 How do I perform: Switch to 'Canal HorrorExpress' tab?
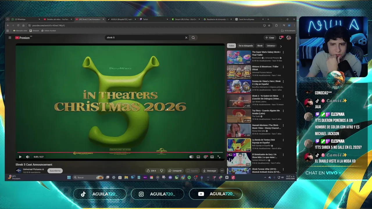point(249,19)
